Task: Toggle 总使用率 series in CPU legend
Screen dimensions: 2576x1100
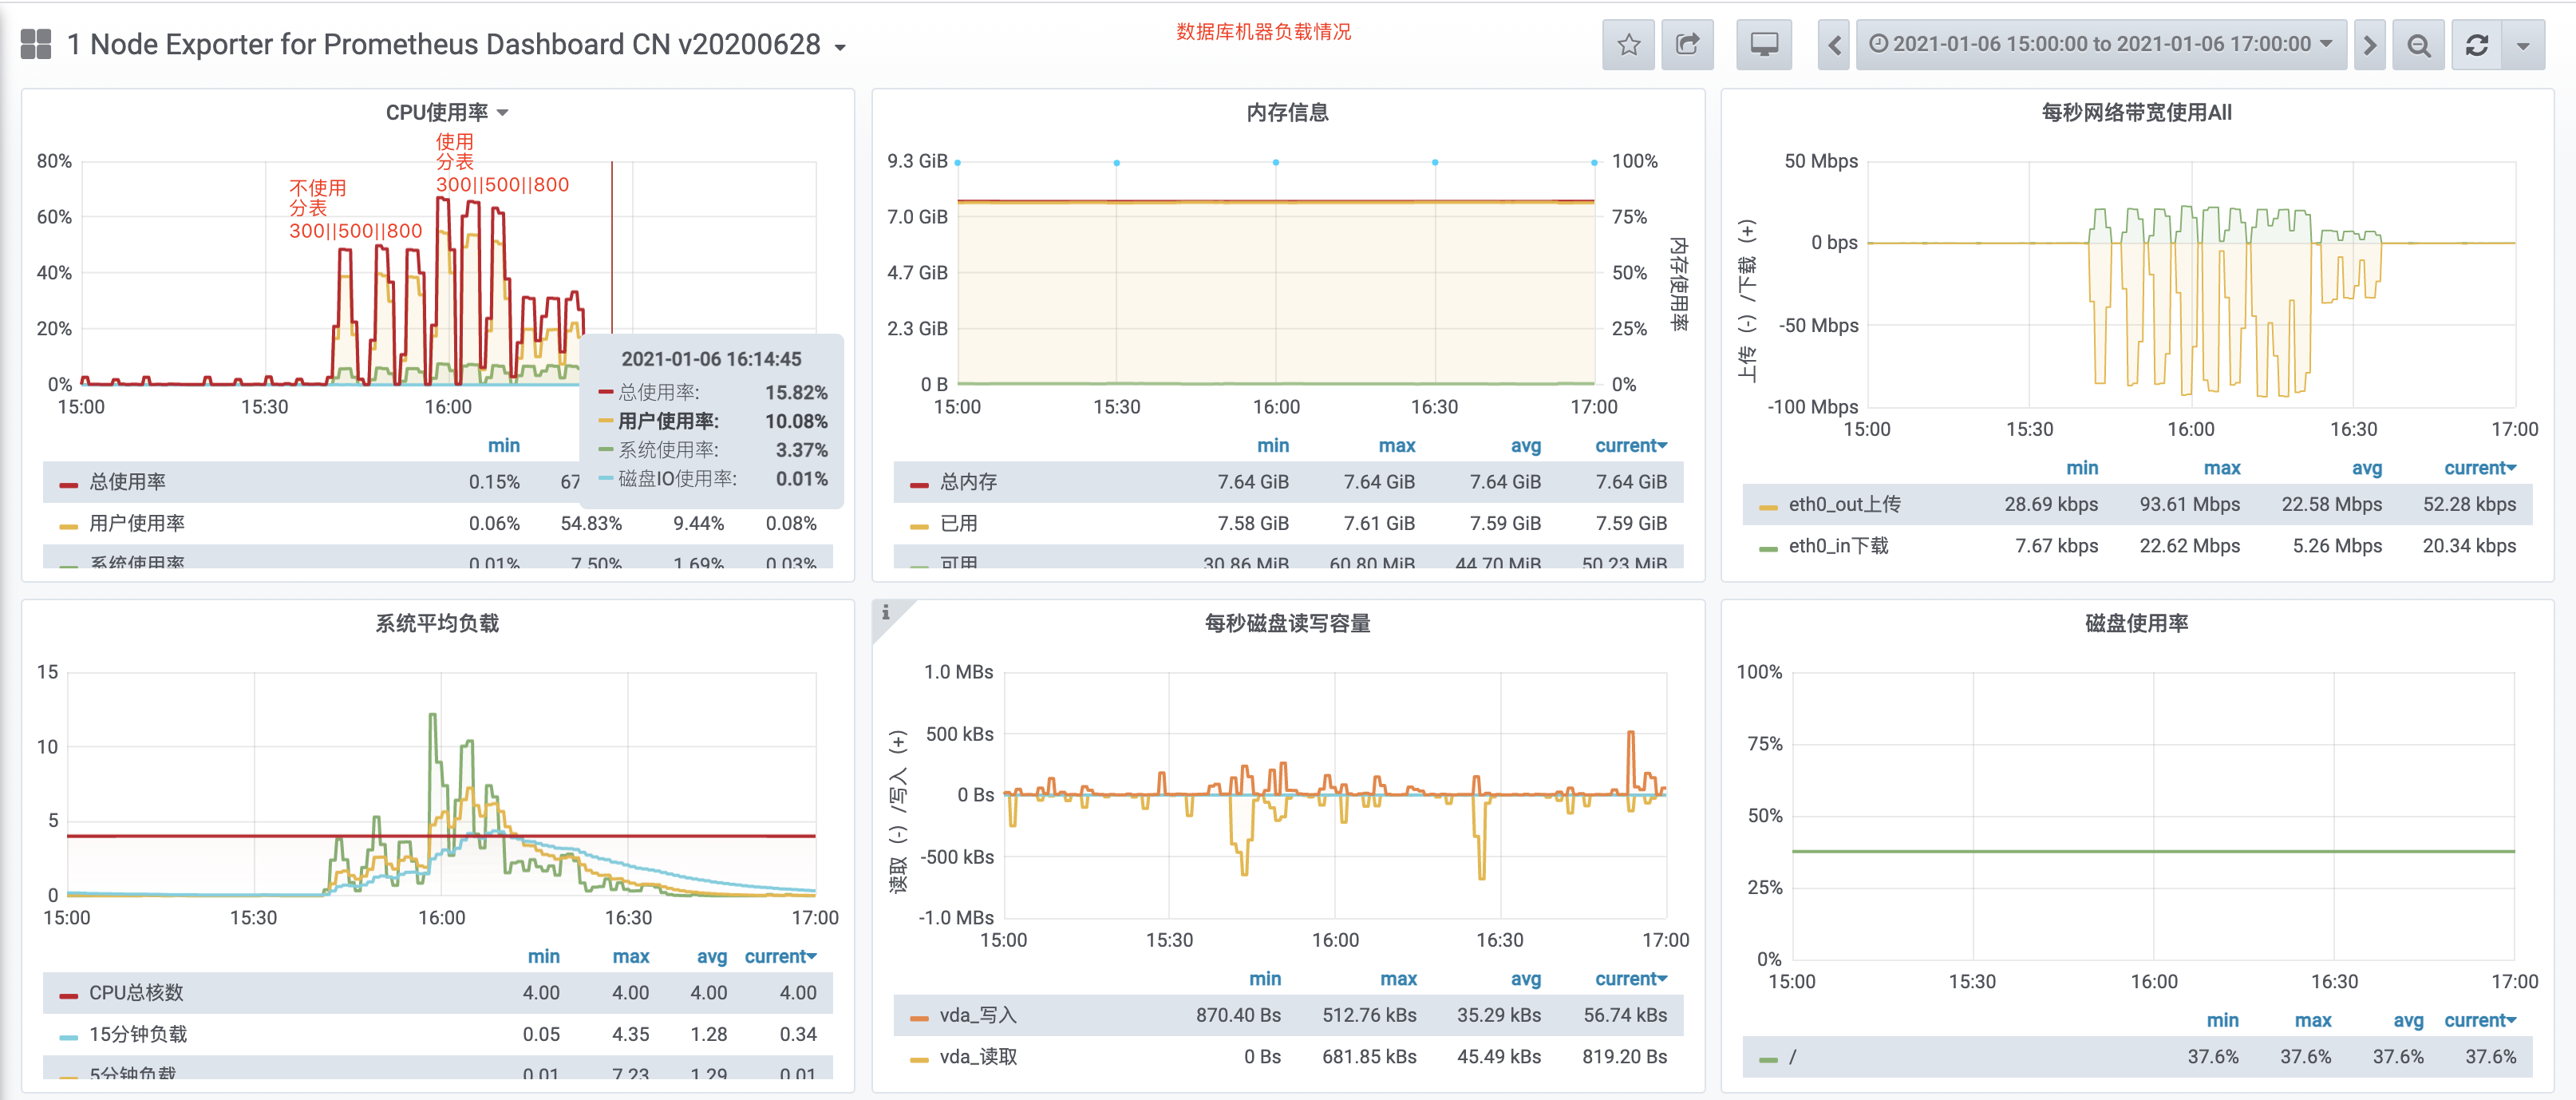Action: [128, 482]
